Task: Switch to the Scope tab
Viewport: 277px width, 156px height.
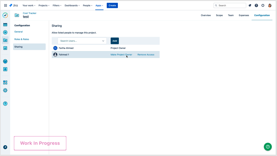Action: pos(219,15)
